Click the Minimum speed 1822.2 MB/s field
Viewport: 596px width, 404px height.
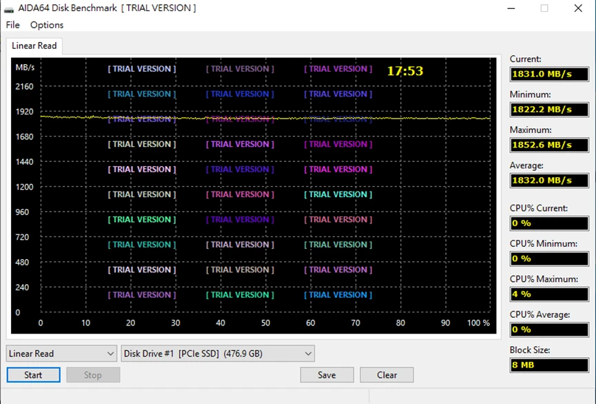(x=549, y=110)
